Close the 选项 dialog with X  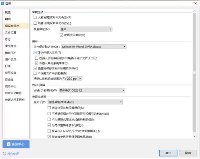pos(195,3)
